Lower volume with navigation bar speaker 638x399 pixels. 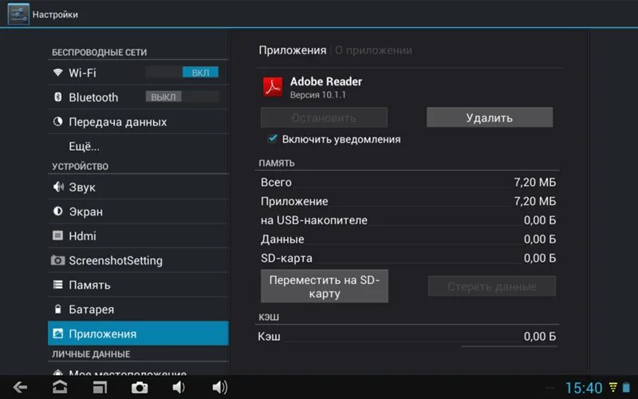pos(179,387)
